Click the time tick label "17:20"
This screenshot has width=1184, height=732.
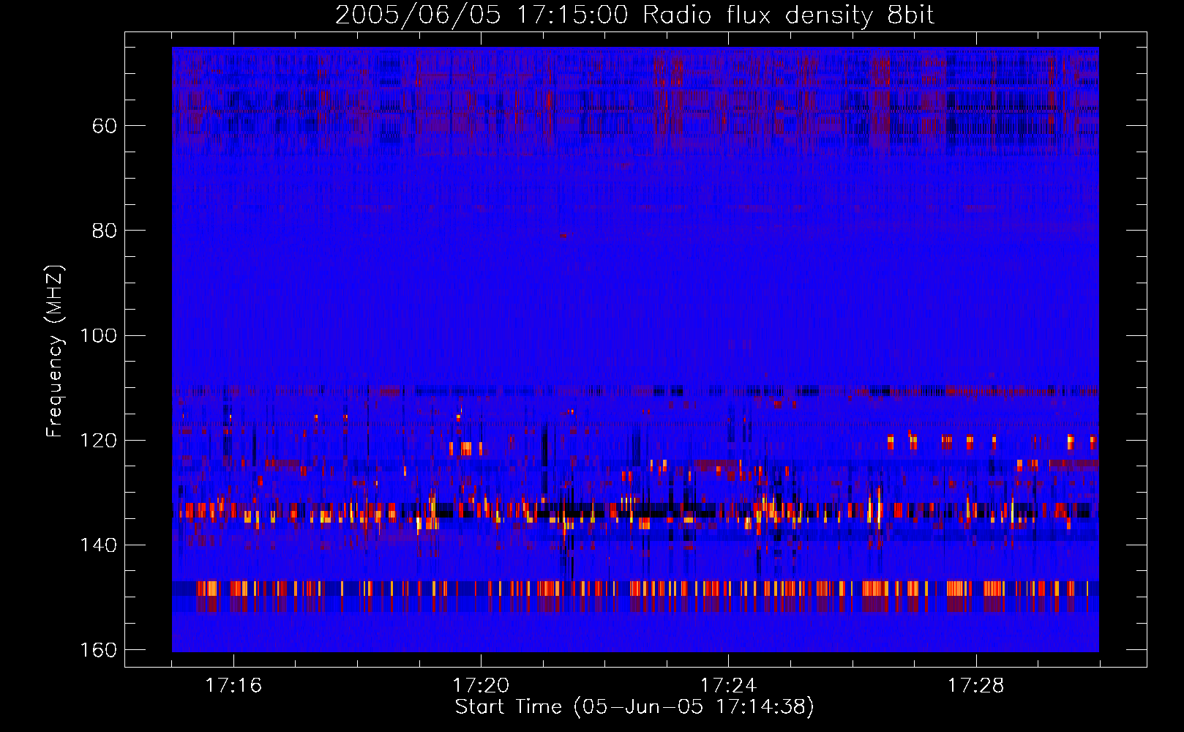click(481, 686)
